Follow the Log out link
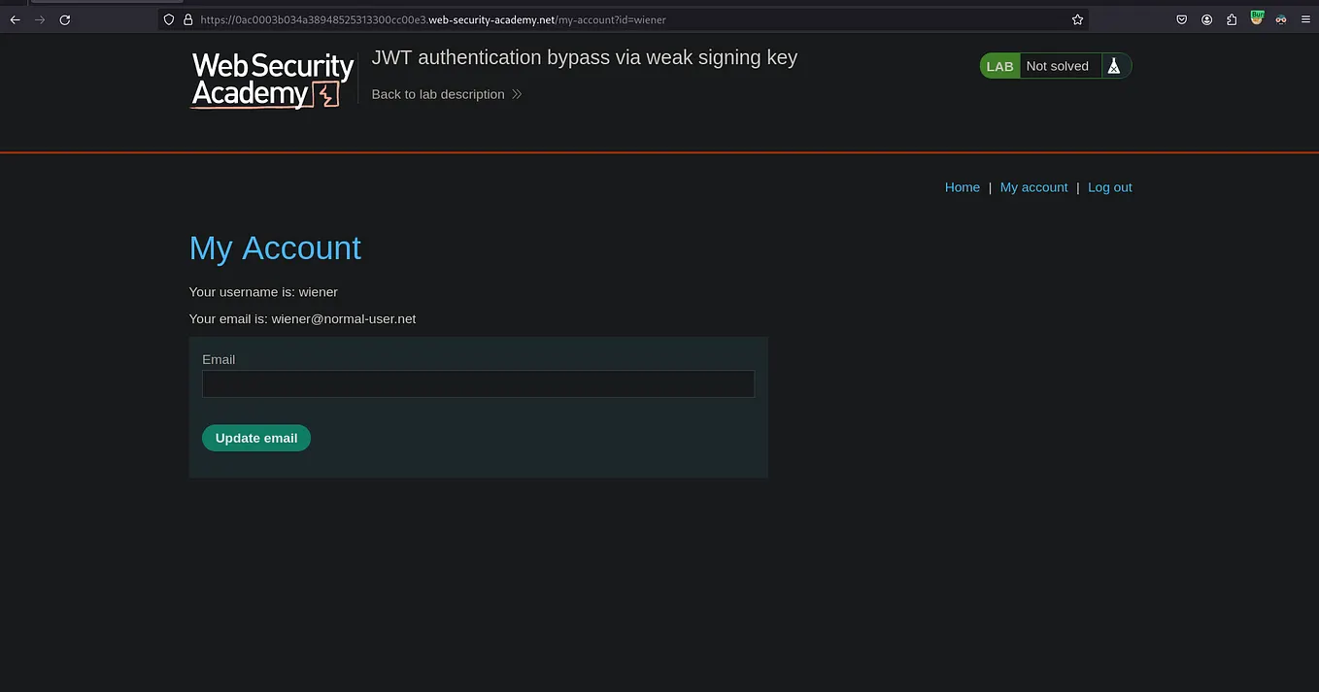This screenshot has width=1319, height=692. click(x=1109, y=186)
